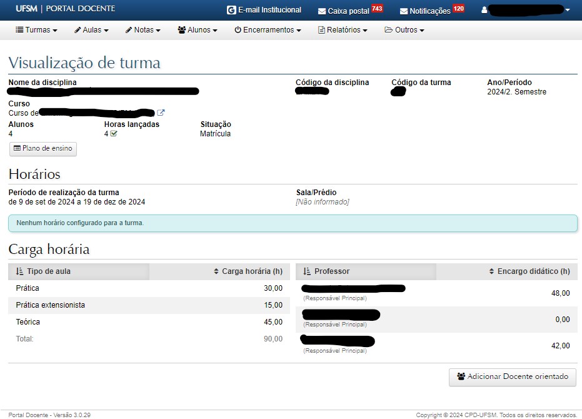Click sort arrows beside Carga horária (h)
582x419 pixels.
(216, 271)
